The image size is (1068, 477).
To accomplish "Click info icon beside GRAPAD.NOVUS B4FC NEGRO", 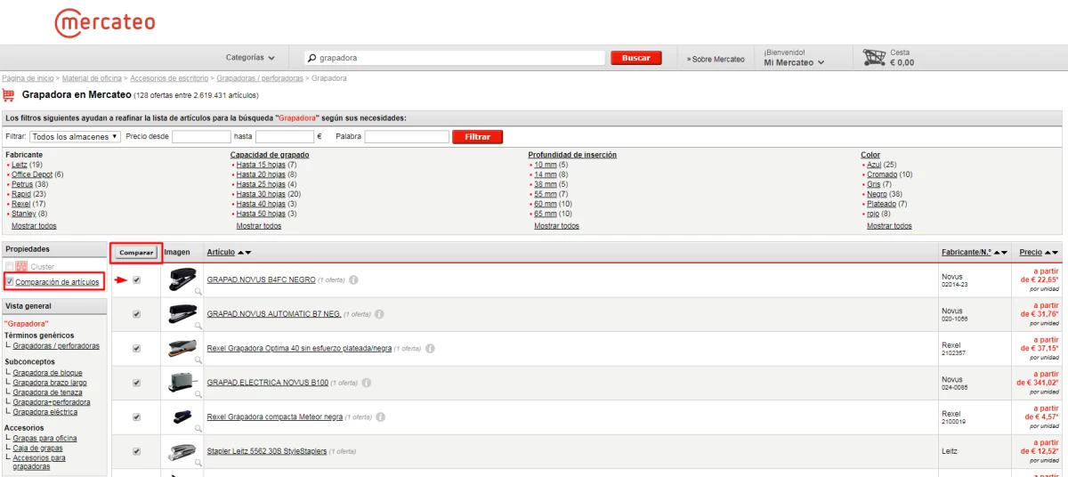I will (x=353, y=279).
